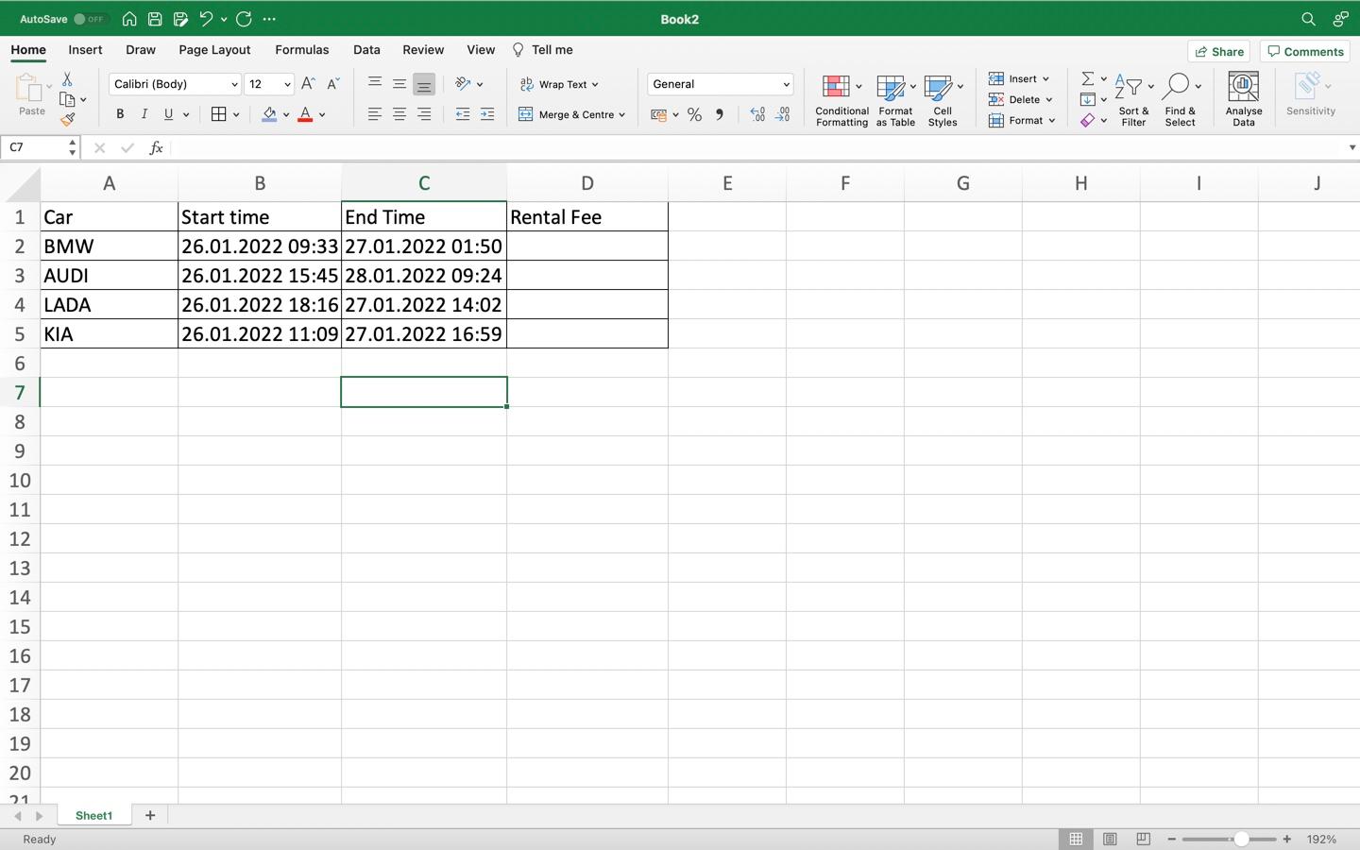Viewport: 1360px width, 850px height.
Task: Switch to Page Break Preview view
Action: (1143, 839)
